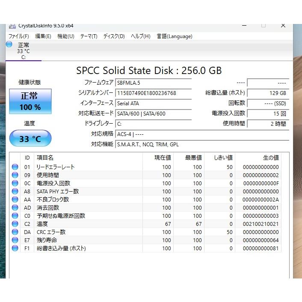
Task: Maximize the CrystalDiskInfo window
Action: click(x=264, y=26)
